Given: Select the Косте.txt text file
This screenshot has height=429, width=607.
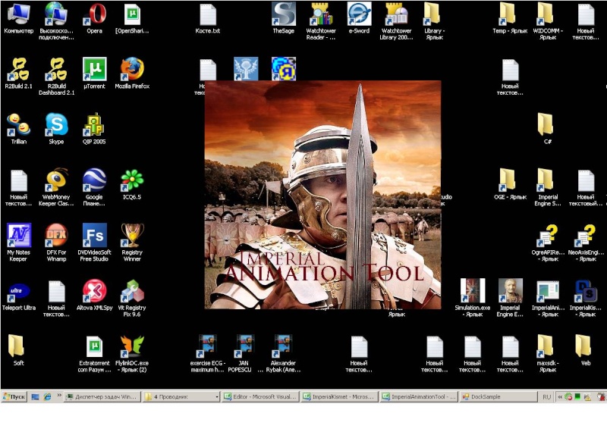Looking at the screenshot, I should click(x=208, y=18).
